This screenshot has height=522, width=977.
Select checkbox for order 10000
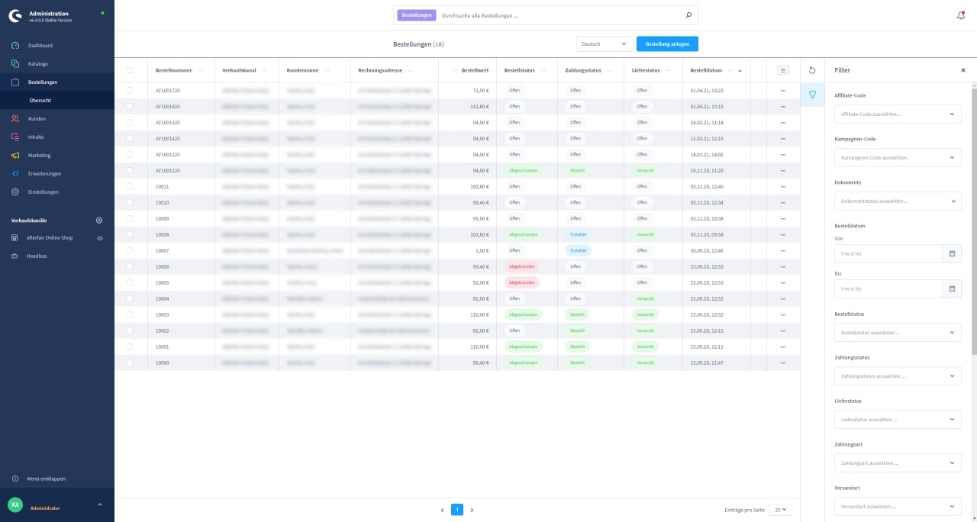point(130,362)
